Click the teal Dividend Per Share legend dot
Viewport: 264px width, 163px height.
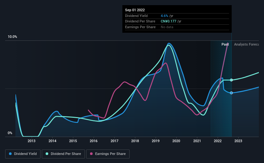tap(47, 154)
